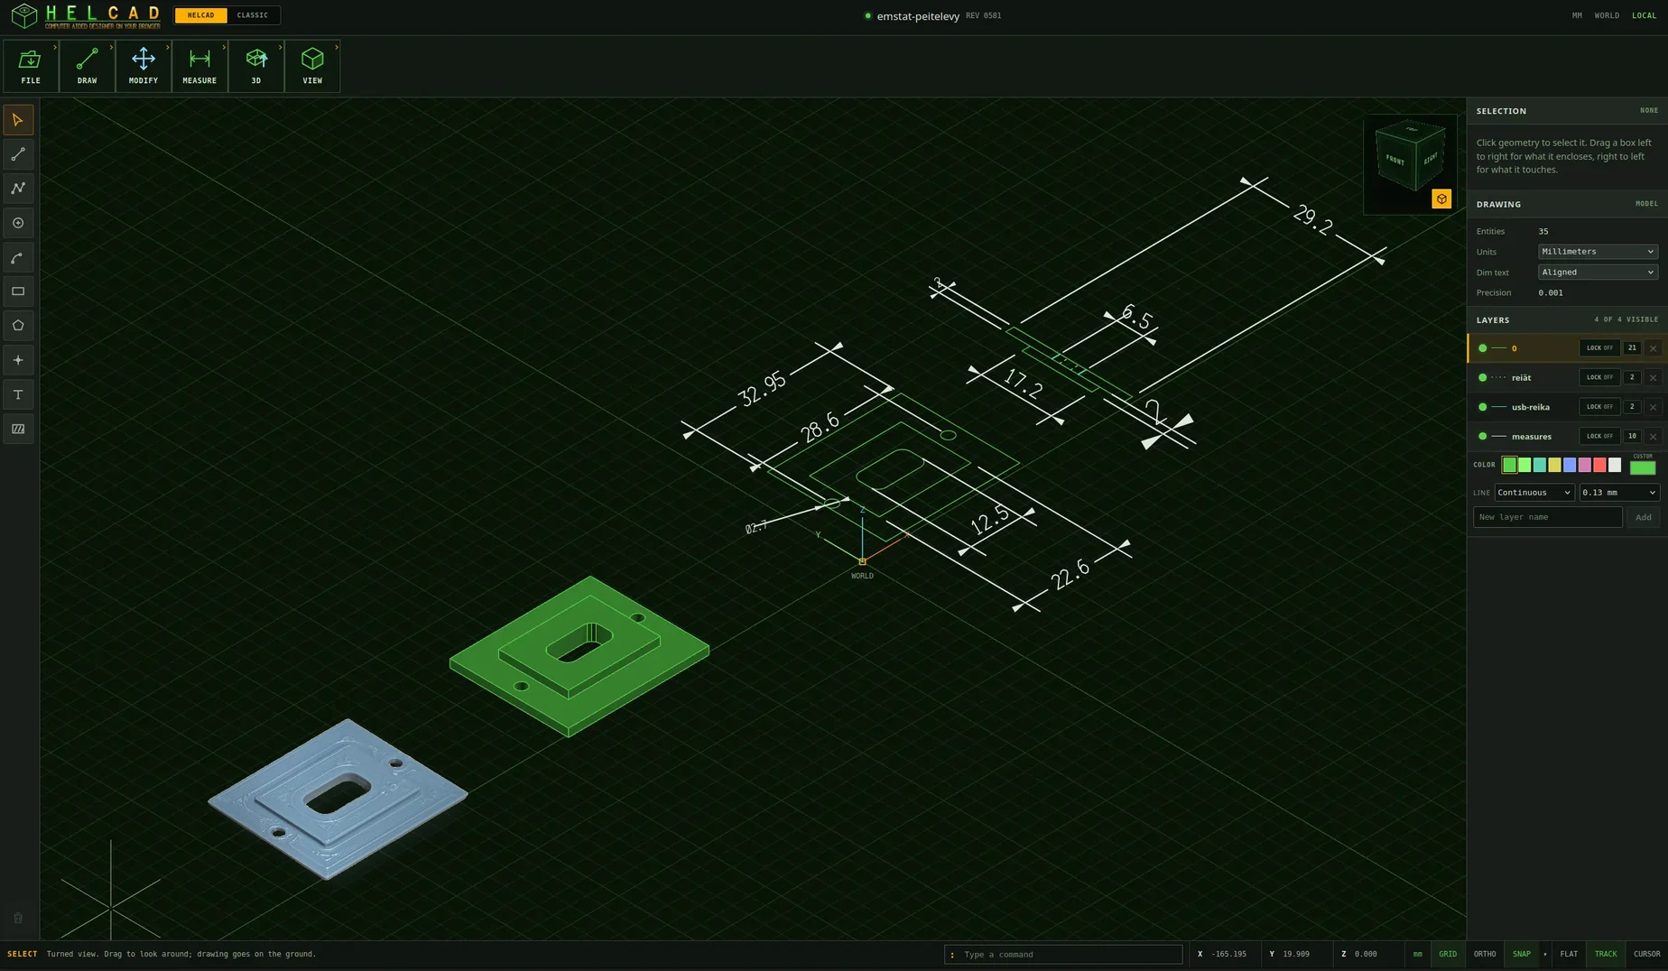Remove the measures layer
This screenshot has height=971, width=1668.
[1653, 437]
